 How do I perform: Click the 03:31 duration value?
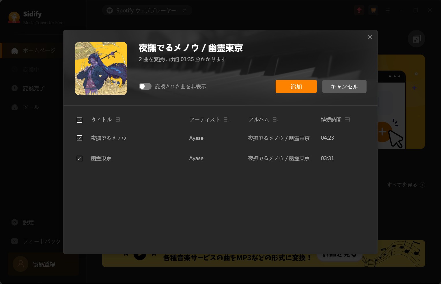coord(327,158)
